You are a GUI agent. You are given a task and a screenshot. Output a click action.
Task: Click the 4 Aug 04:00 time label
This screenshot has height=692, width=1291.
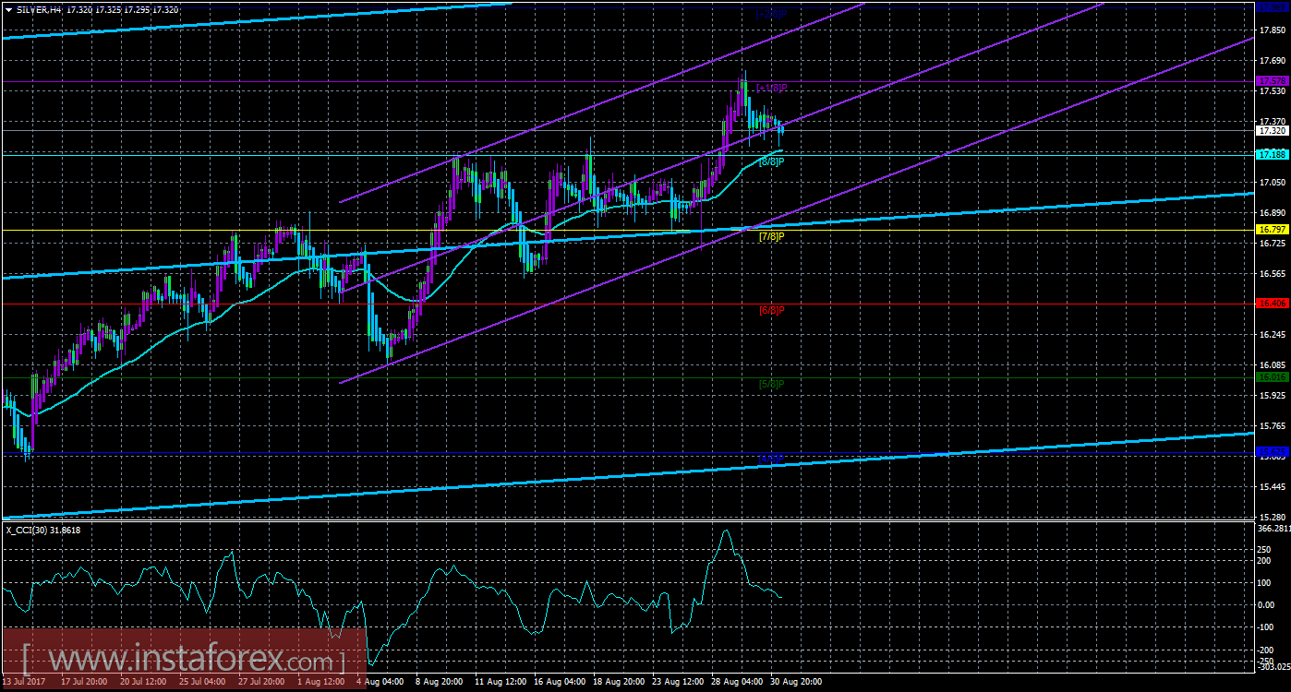click(x=379, y=682)
